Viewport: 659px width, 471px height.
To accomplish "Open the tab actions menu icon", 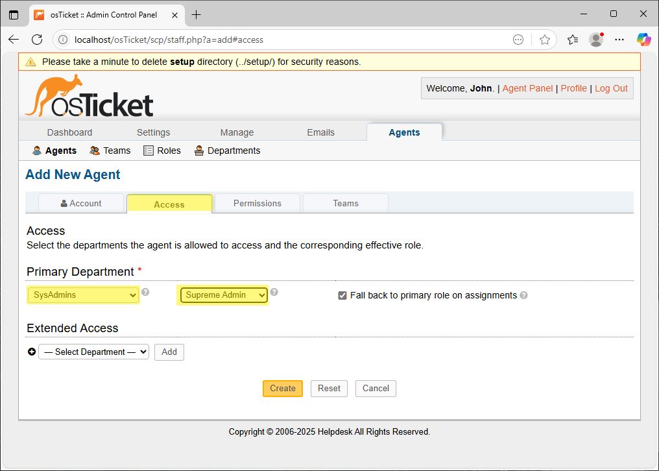I will (x=14, y=15).
